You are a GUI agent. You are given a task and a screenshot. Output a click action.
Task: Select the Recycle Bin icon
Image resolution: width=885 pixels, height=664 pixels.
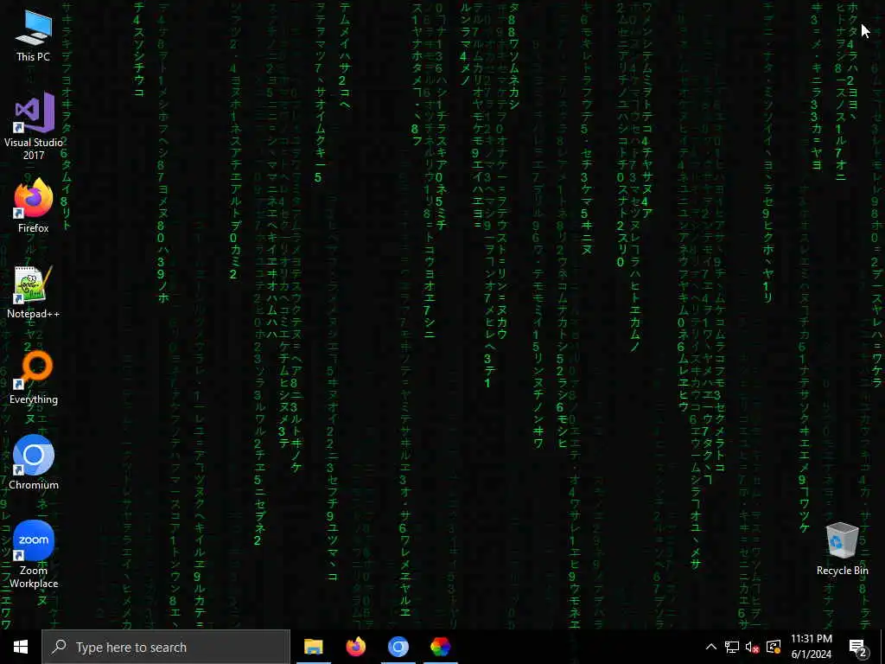tap(842, 549)
